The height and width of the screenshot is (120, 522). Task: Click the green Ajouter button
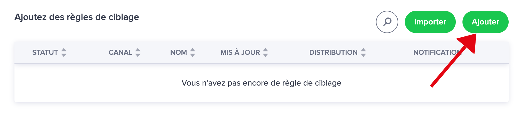485,22
